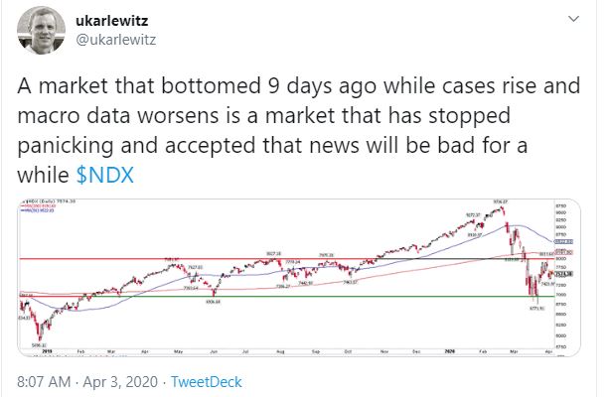Expand the tweet options chevron menu
The width and height of the screenshot is (610, 397).
coord(574,19)
